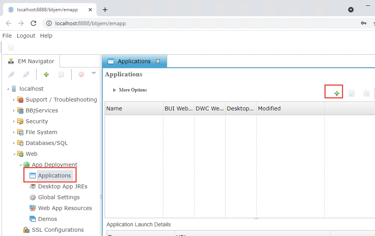Expand the BBjServices node
The image size is (375, 236).
click(x=14, y=110)
